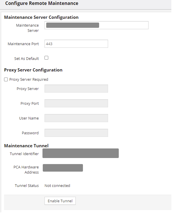
Task: Tick the Set As Default checkbox
Action: 47,58
